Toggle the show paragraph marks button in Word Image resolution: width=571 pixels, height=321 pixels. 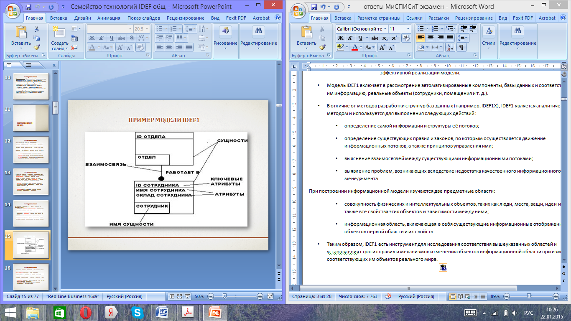(461, 47)
